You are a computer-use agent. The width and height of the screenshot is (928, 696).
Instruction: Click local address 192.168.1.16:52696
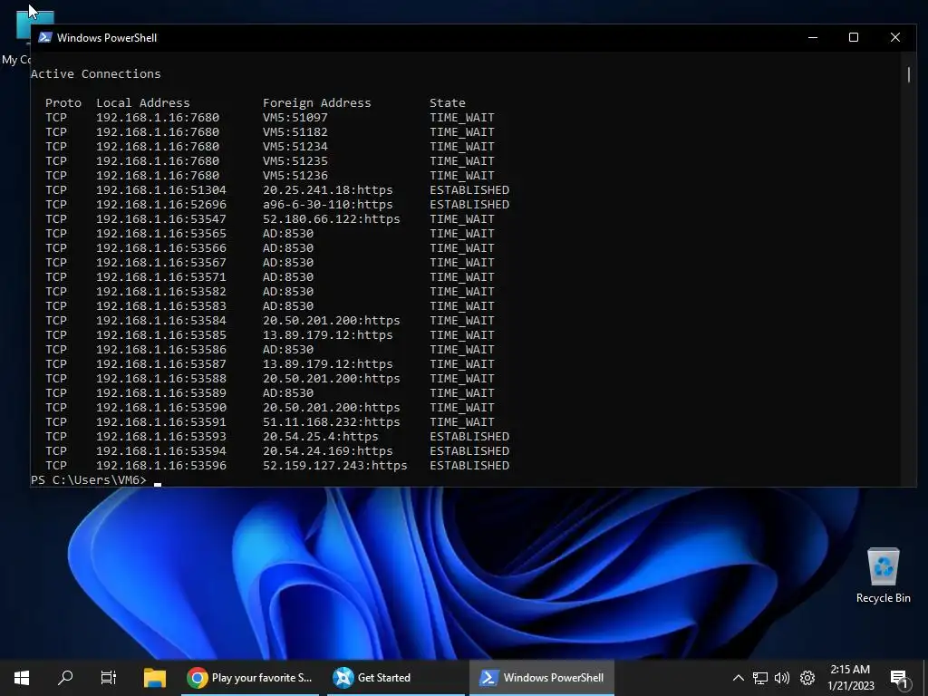161,204
